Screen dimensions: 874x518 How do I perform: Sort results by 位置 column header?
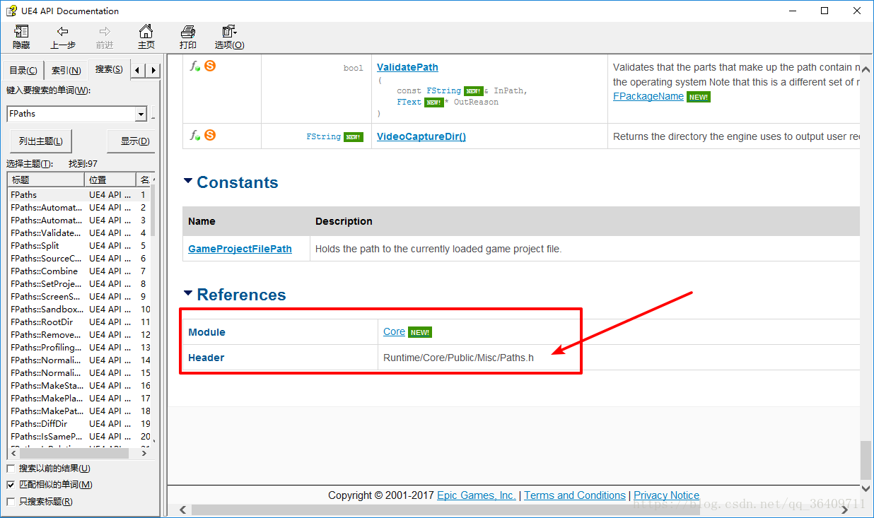tap(110, 180)
